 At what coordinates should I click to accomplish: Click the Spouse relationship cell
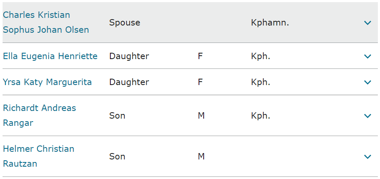(x=124, y=23)
